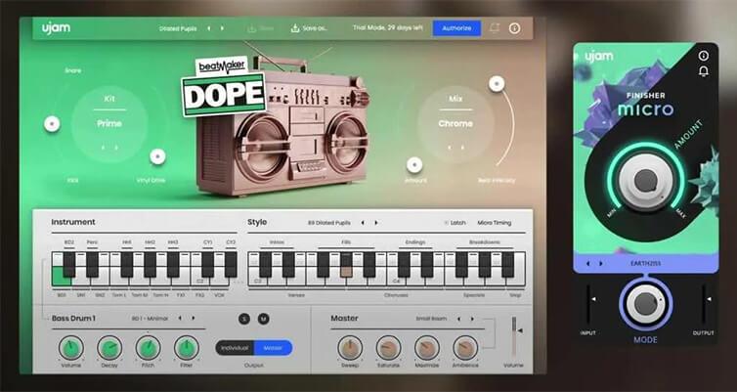This screenshot has width=737, height=392.
Task: Click the Master Ambience knob
Action: (465, 347)
